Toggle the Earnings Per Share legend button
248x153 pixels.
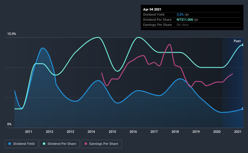coord(101,144)
